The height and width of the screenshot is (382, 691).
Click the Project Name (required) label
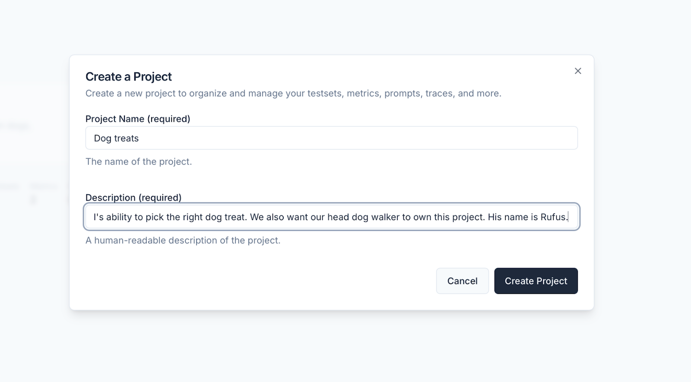pos(138,119)
